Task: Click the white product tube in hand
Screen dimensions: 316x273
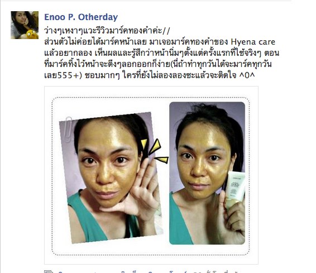Action: click(x=235, y=189)
